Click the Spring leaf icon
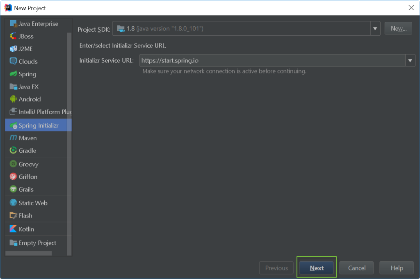 13,74
